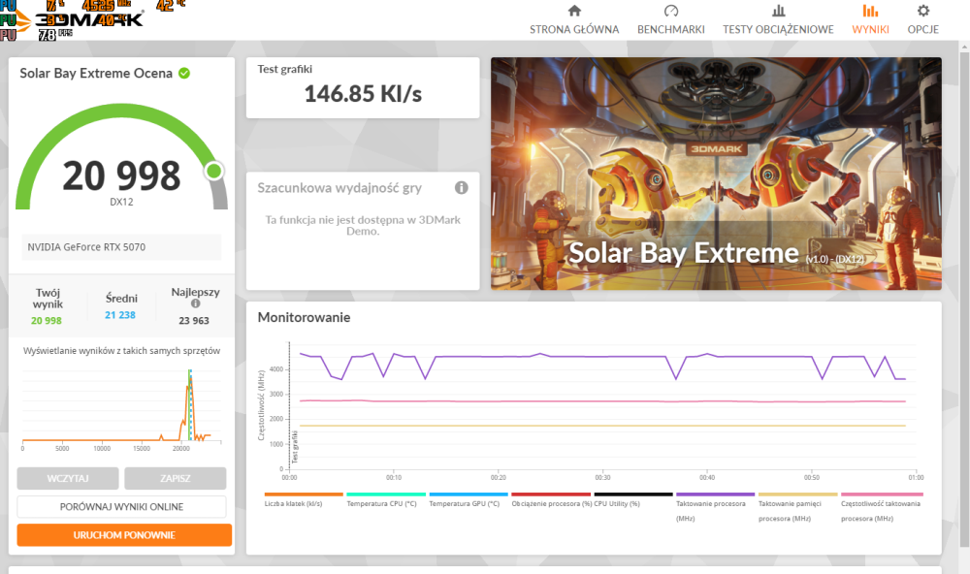This screenshot has height=574, width=970.
Task: Open the Strona Główna home icon
Action: pyautogui.click(x=574, y=12)
